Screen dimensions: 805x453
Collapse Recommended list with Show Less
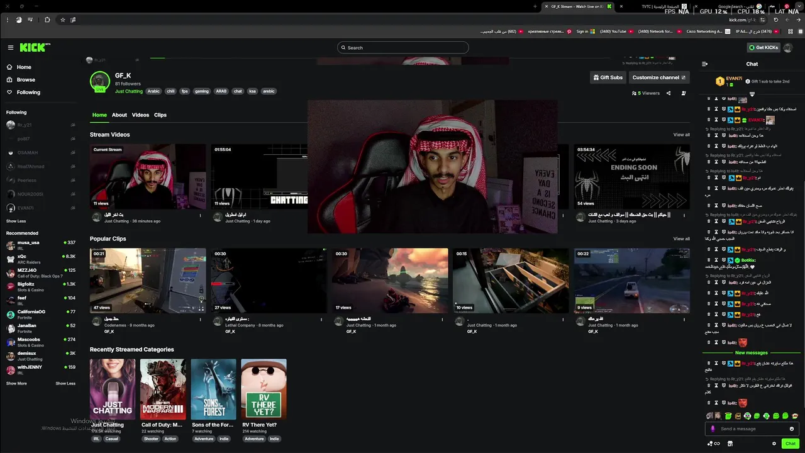pyautogui.click(x=65, y=384)
